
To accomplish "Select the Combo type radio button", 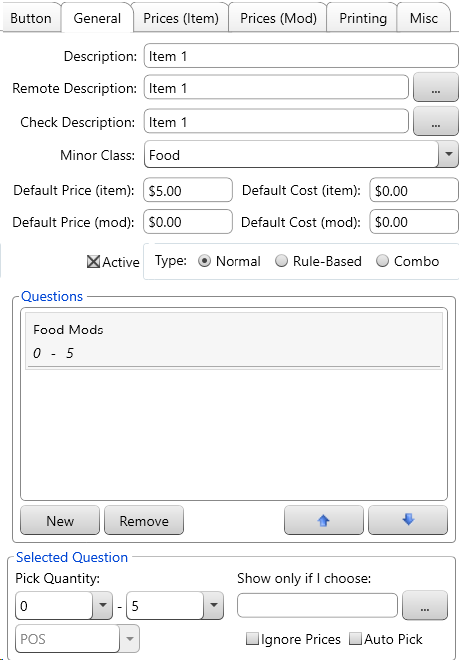I will [382, 261].
